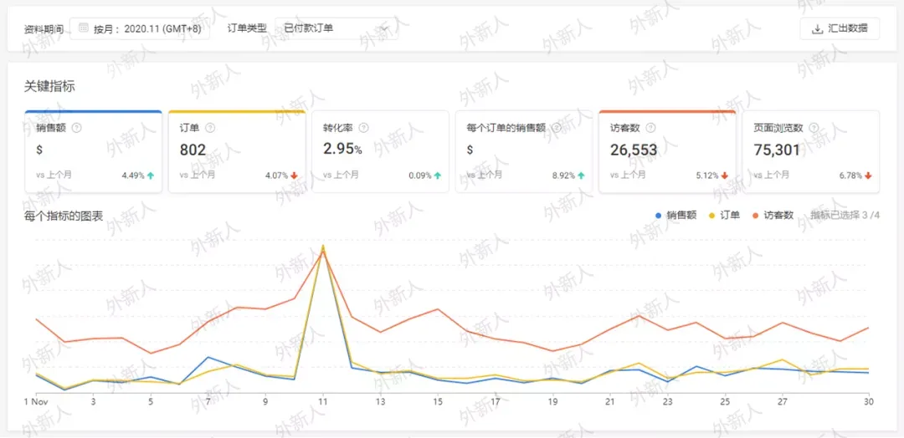Click help icon next to 销售额
Viewport: 904px width, 438px height.
77,128
